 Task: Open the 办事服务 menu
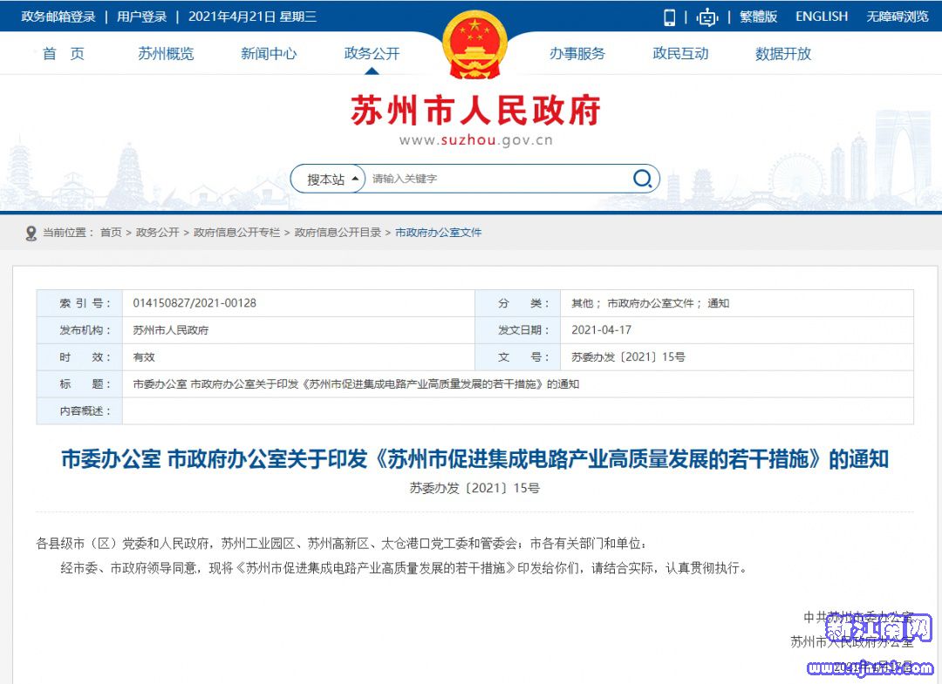577,53
